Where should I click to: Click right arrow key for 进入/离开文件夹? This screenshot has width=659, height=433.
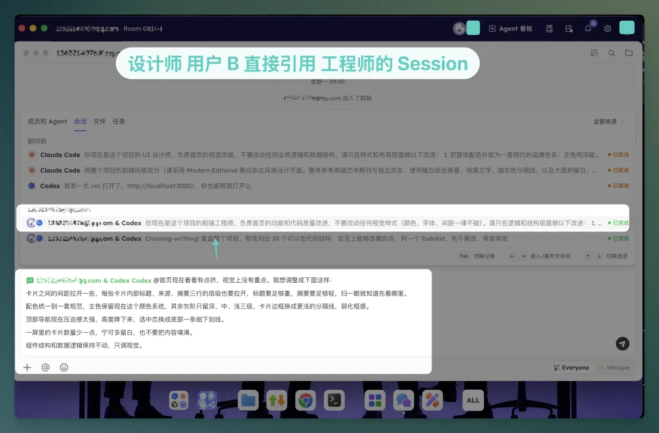click(x=524, y=256)
